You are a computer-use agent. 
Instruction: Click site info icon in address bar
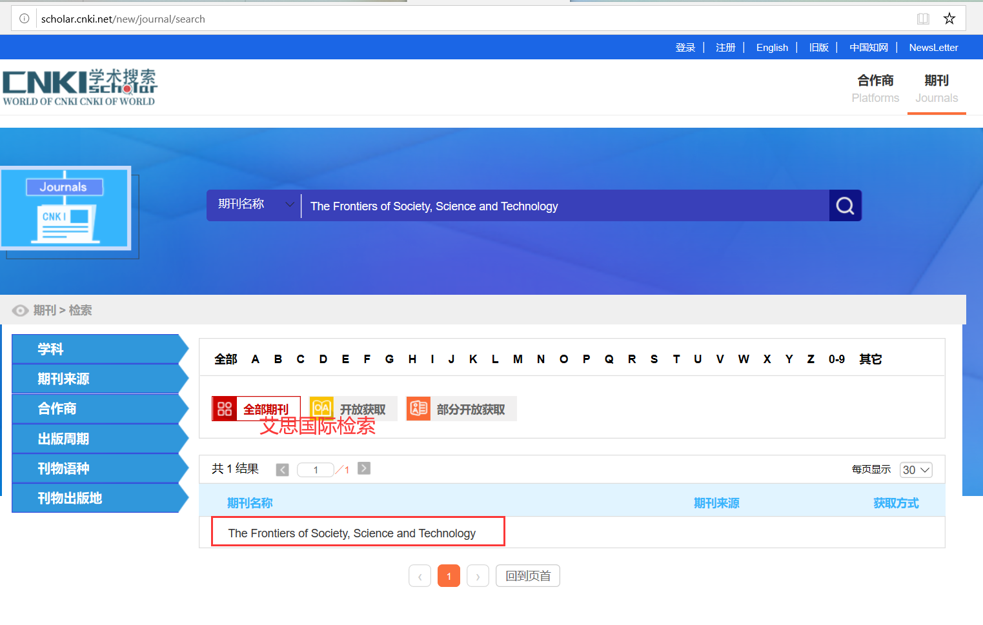(x=25, y=19)
